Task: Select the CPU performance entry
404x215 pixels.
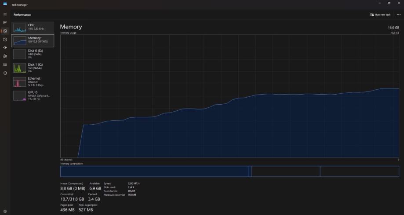Action: pyautogui.click(x=33, y=27)
